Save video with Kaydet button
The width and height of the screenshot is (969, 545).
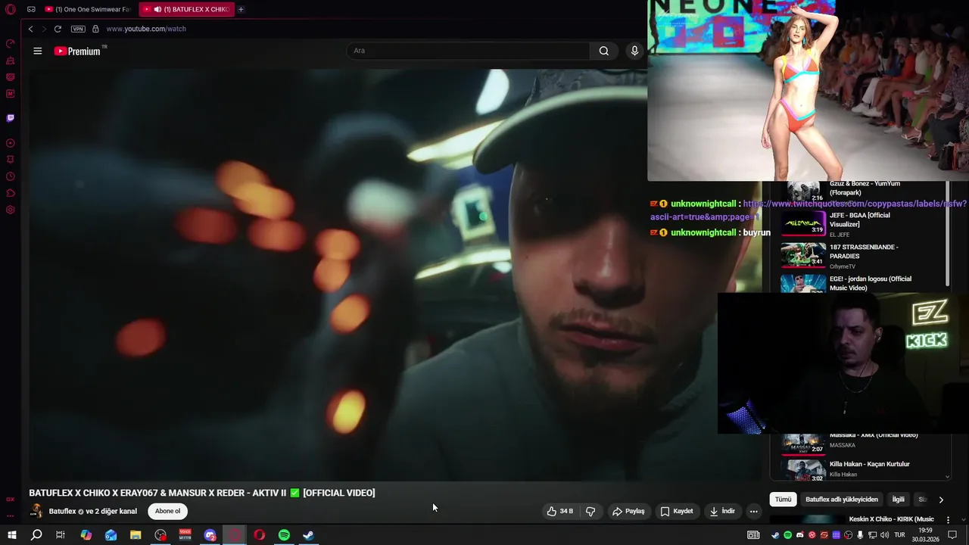click(x=677, y=511)
